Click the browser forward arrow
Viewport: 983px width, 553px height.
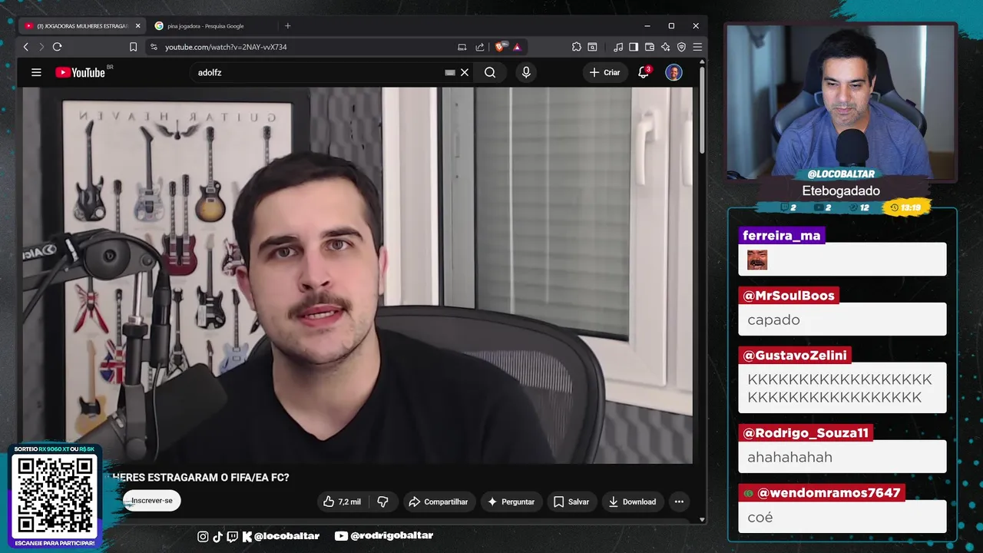41,47
